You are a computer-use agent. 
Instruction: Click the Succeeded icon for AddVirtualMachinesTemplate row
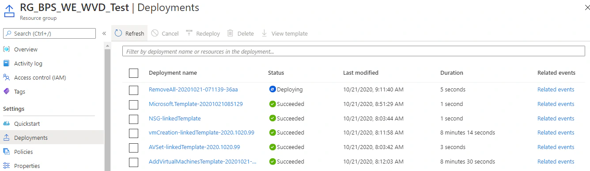272,161
